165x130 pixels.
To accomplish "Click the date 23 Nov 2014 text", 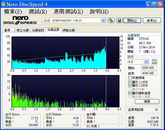I will [147, 47].
